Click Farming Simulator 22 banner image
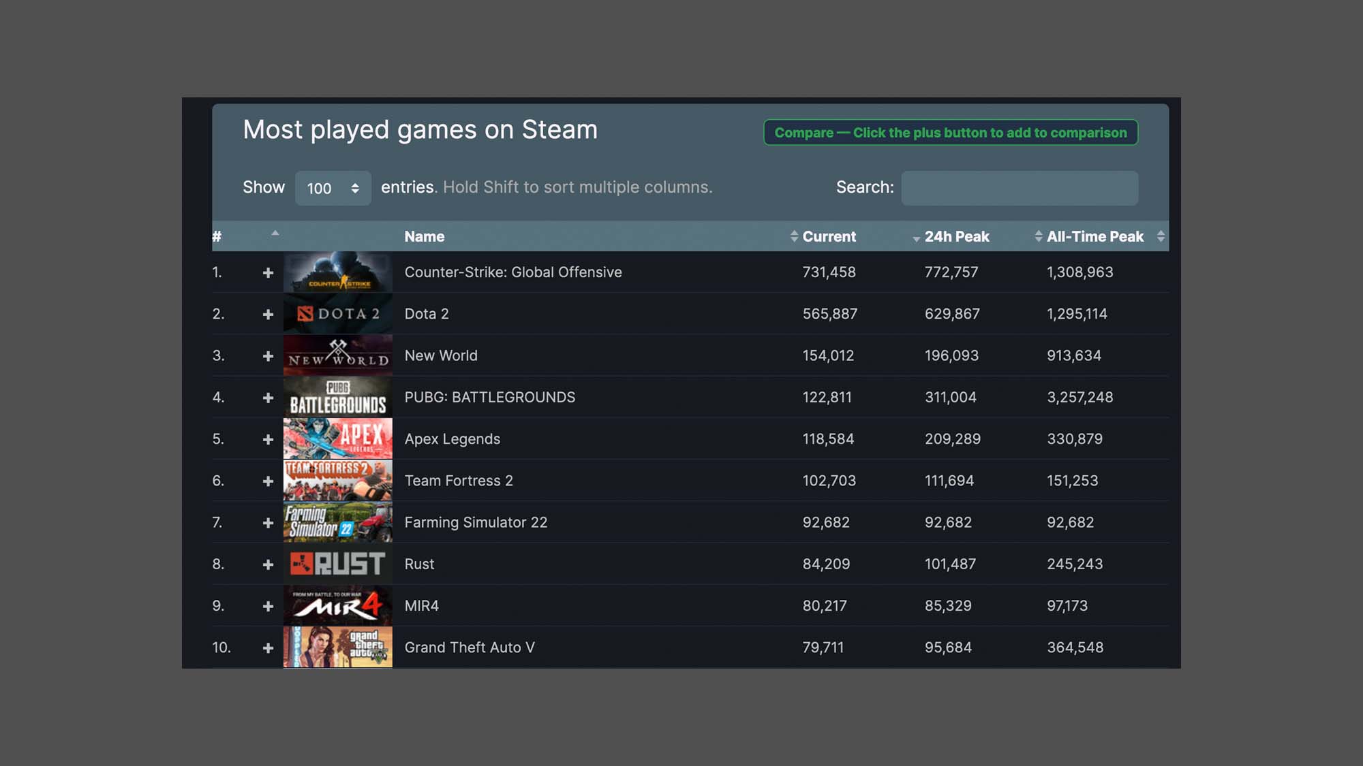This screenshot has width=1363, height=766. (338, 522)
